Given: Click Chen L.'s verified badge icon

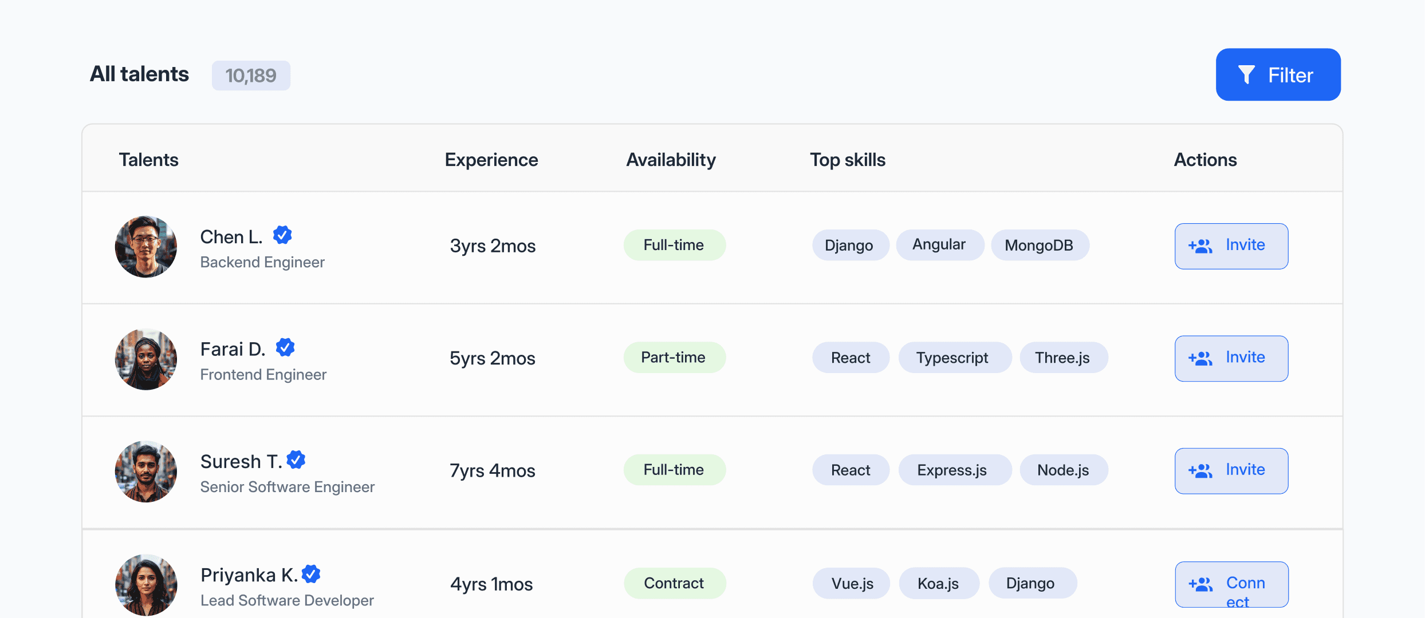Looking at the screenshot, I should point(282,235).
